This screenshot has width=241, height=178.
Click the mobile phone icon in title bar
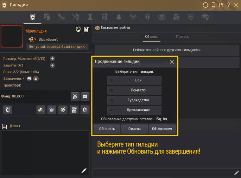pos(213,5)
